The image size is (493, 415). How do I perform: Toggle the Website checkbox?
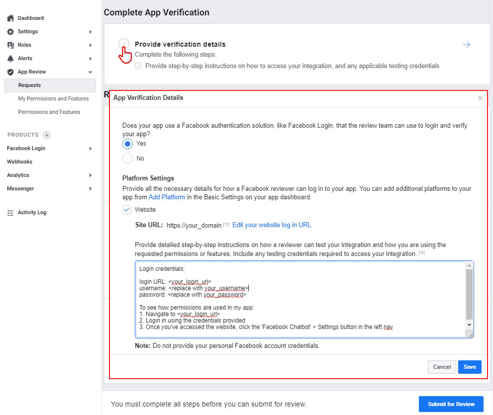[x=127, y=210]
